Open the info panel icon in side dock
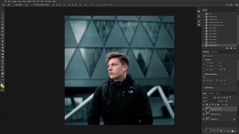This screenshot has height=134, width=239. (x=199, y=16)
